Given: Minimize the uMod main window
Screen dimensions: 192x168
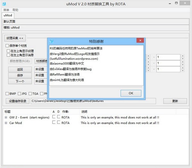Looking at the screenshot, I should [170, 4].
